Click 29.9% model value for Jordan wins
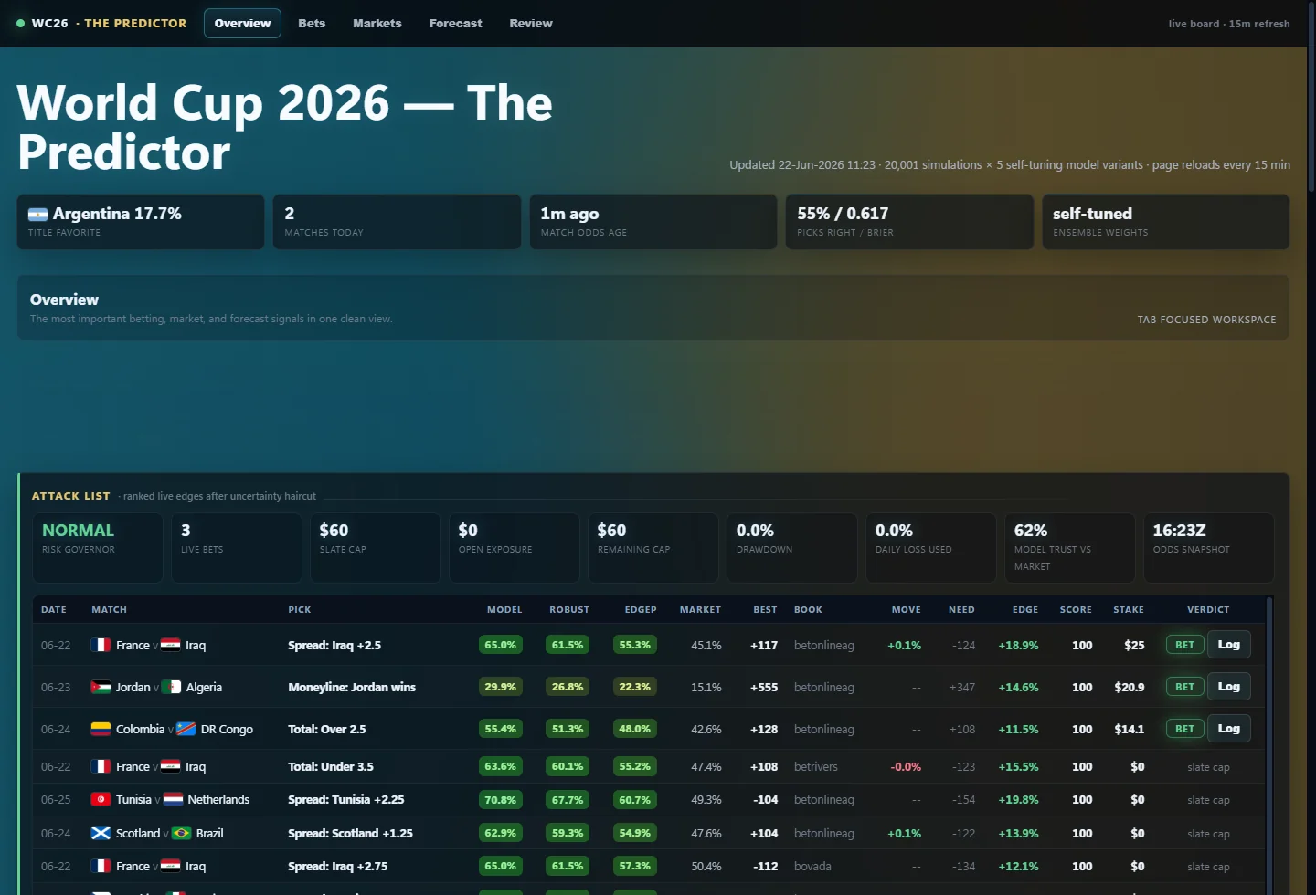Image resolution: width=1316 pixels, height=895 pixels. coord(501,687)
